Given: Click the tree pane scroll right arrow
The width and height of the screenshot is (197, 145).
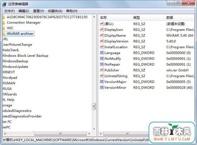Looking at the screenshot, I should tap(89, 134).
